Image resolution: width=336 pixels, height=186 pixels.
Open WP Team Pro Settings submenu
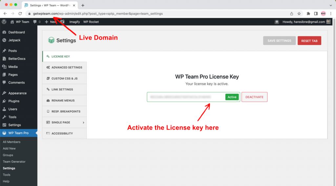pos(9,168)
